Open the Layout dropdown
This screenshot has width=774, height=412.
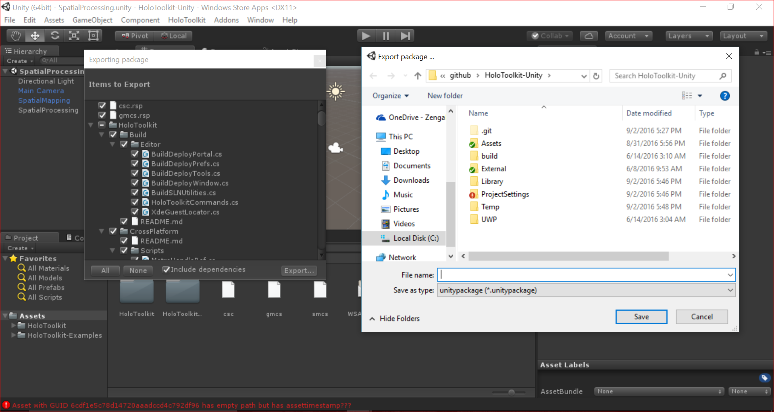(x=743, y=36)
